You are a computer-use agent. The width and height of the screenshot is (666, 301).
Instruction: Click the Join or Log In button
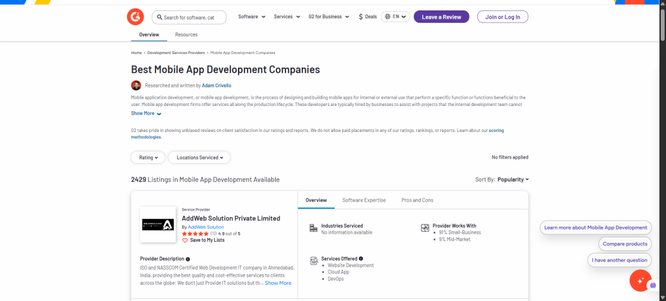point(502,17)
